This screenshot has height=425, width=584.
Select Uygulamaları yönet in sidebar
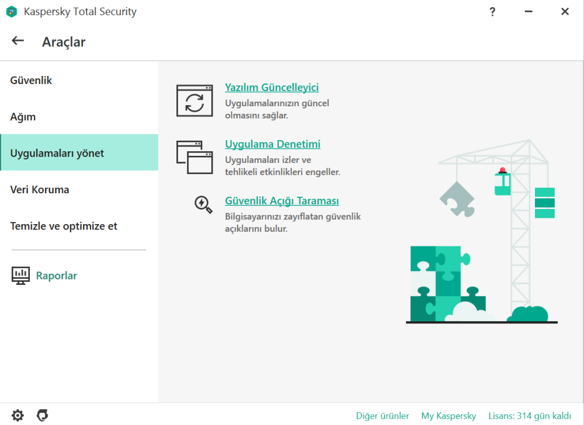[79, 152]
